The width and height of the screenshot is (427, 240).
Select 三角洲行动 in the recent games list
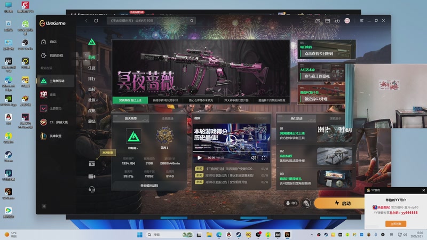[x=56, y=81]
